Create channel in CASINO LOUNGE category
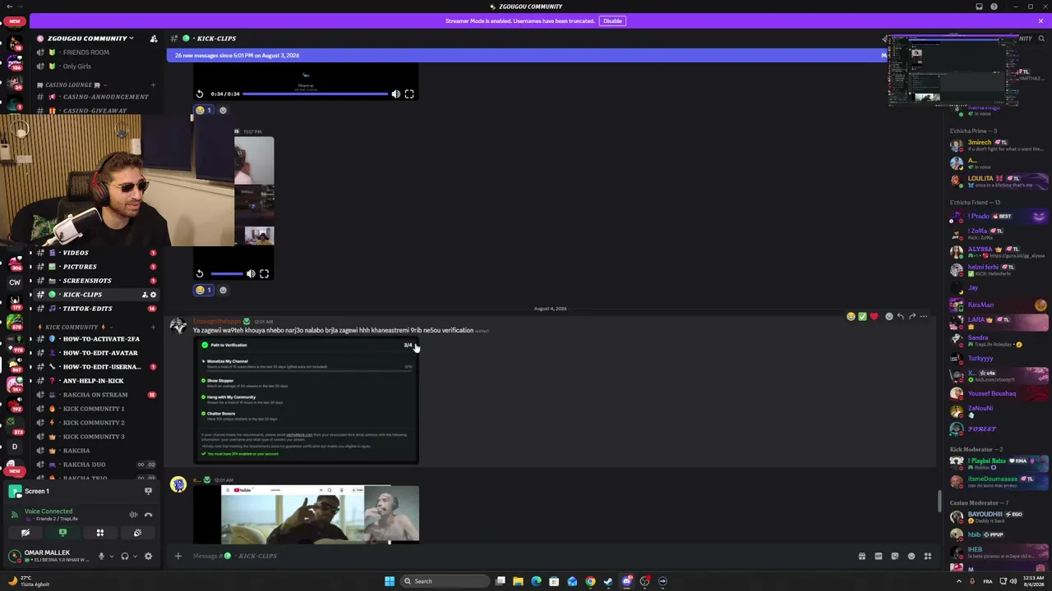 pyautogui.click(x=153, y=85)
